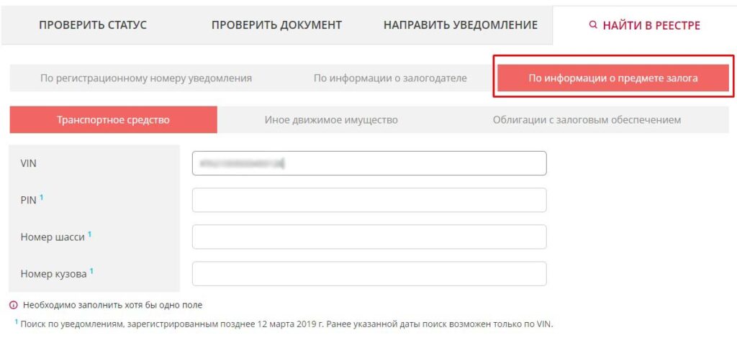Open Облигации с залоговым обеспечением

tap(587, 120)
